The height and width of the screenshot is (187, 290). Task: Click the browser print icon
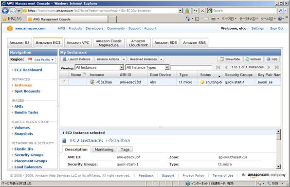214,19
